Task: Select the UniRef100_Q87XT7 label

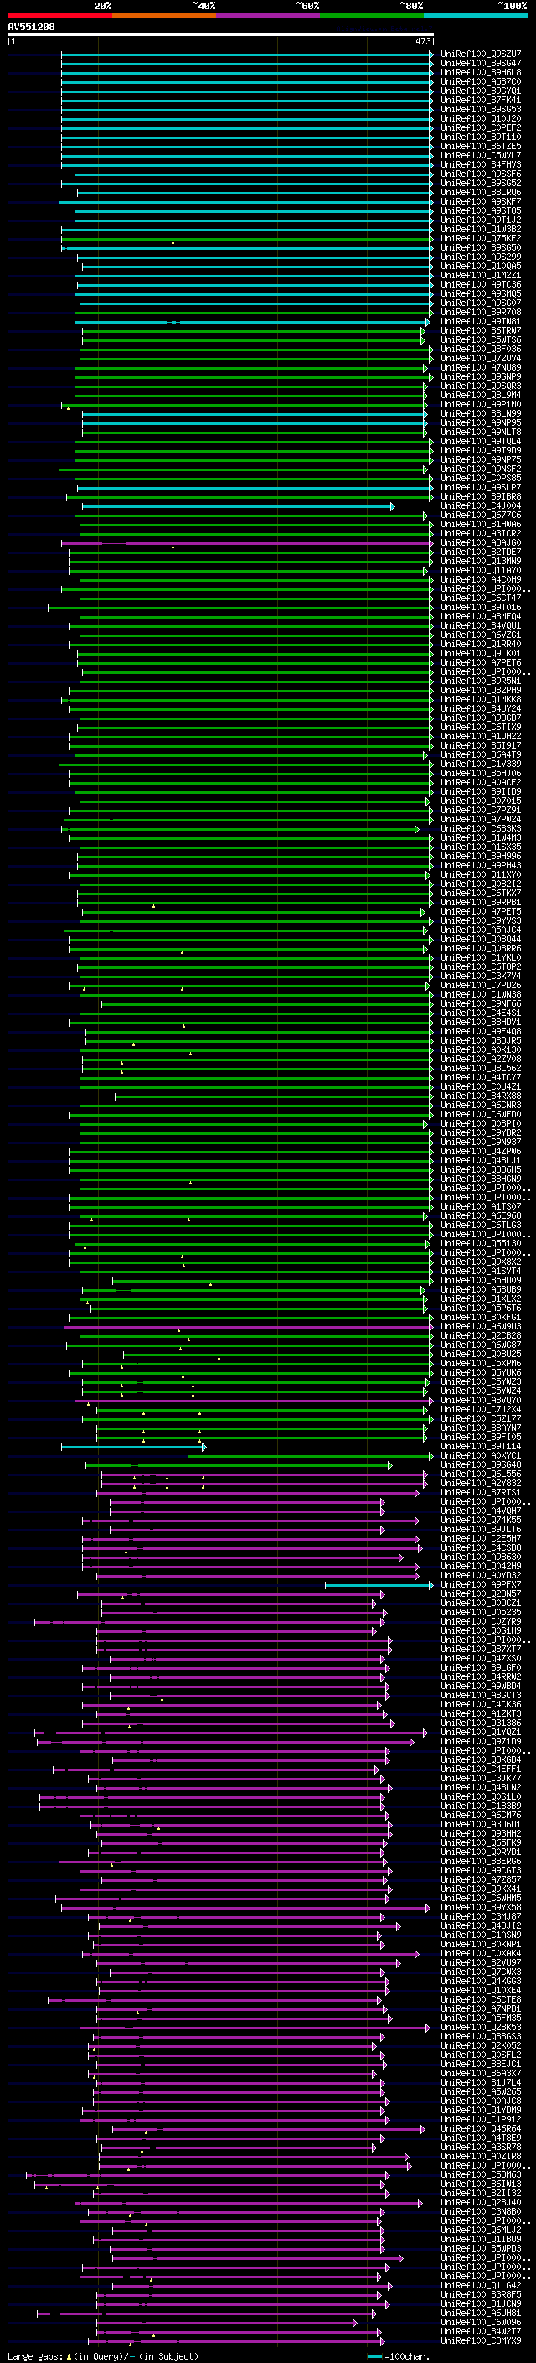Action: pos(481,1650)
